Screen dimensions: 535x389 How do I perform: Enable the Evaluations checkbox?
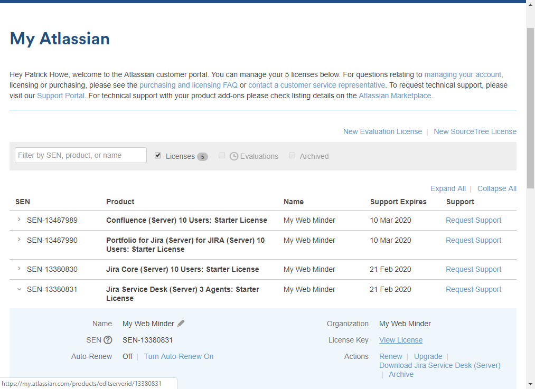(x=222, y=156)
